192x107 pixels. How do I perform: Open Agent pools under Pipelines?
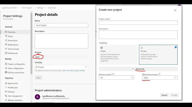point(13,83)
